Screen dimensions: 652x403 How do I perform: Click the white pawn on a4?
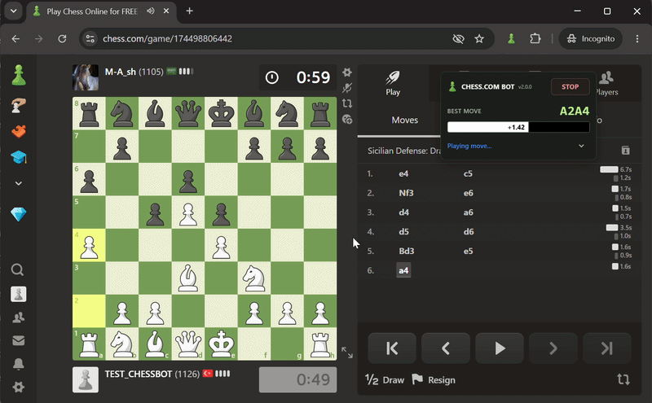[89, 246]
